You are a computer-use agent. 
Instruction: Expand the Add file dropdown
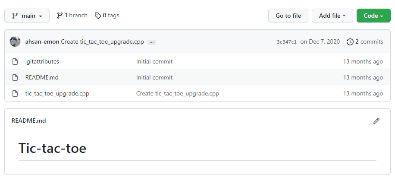pos(332,16)
